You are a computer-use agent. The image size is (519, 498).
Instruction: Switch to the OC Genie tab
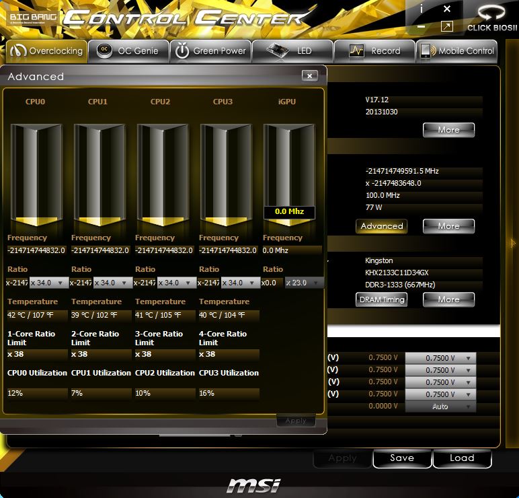click(x=129, y=51)
